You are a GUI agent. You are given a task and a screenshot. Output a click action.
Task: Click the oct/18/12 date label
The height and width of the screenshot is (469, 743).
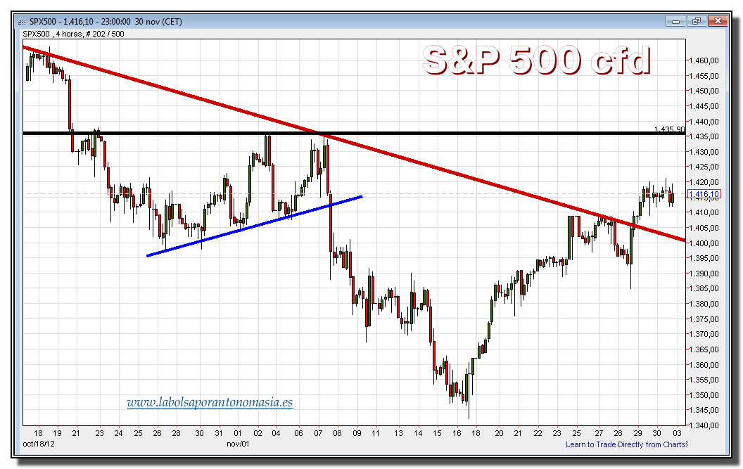39,444
